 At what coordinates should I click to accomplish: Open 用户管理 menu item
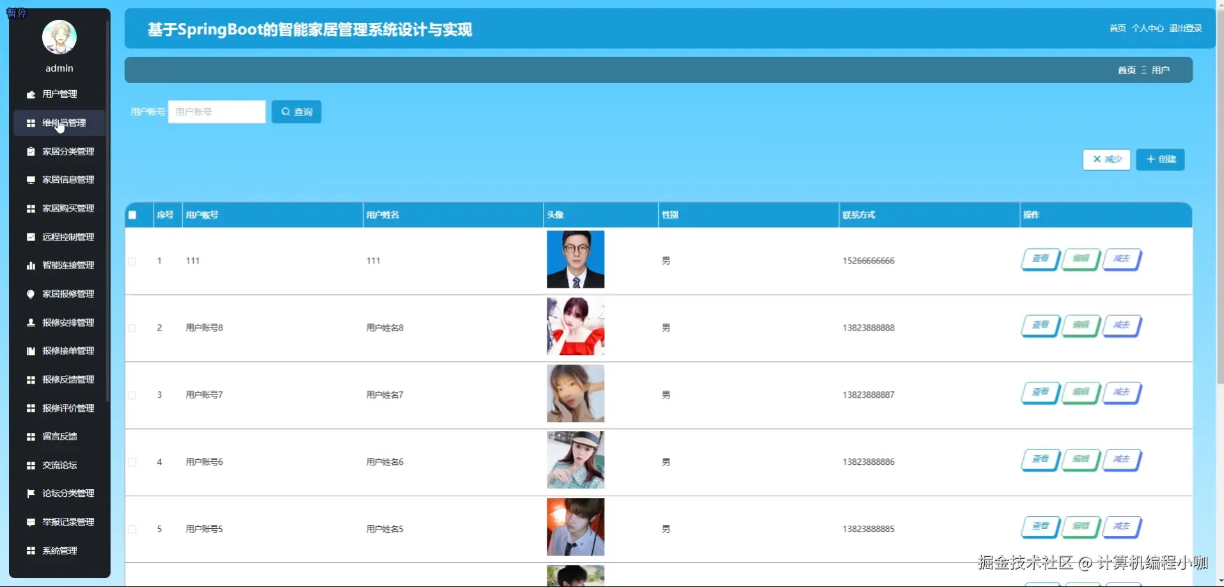[59, 94]
